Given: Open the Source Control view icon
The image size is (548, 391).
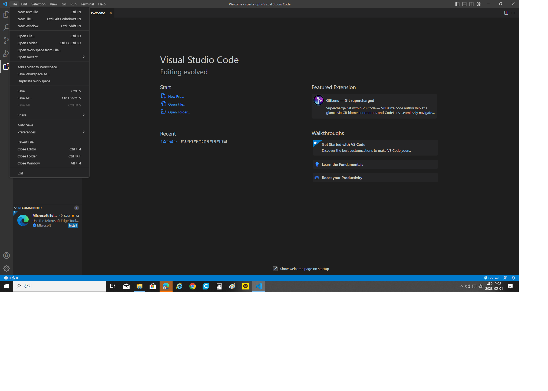Looking at the screenshot, I should click(6, 41).
